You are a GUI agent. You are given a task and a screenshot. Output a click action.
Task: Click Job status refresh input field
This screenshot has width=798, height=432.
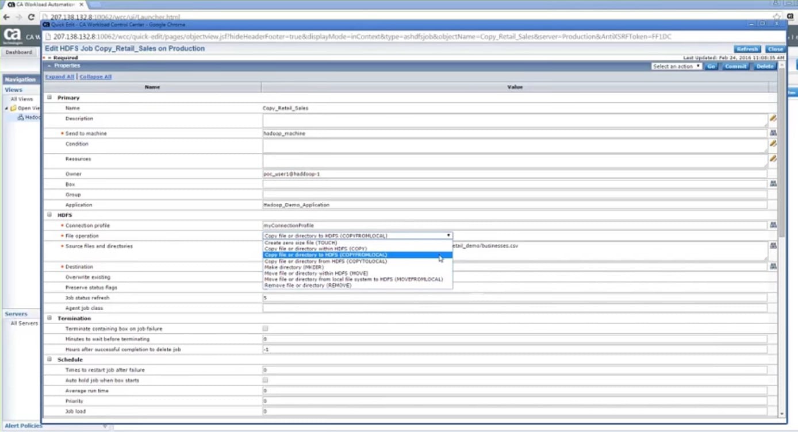pyautogui.click(x=515, y=298)
